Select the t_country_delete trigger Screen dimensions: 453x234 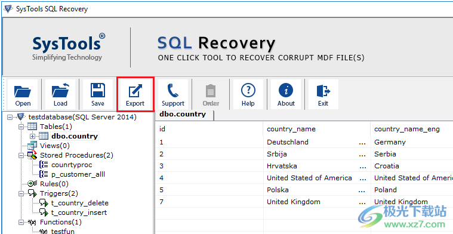80,203
